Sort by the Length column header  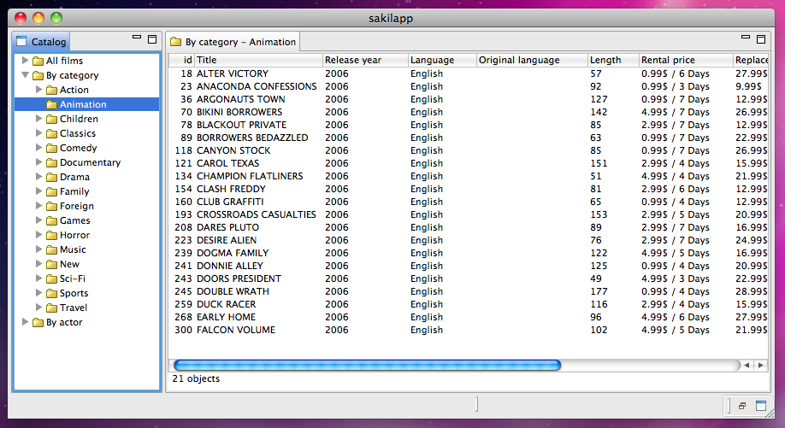click(x=612, y=60)
